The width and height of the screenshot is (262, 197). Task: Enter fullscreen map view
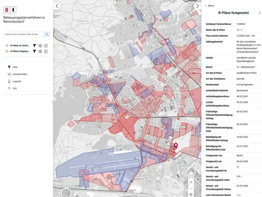click(191, 176)
